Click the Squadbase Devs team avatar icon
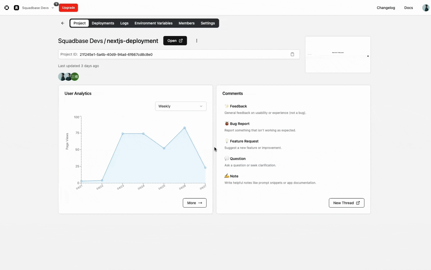This screenshot has height=270, width=431. click(16, 8)
